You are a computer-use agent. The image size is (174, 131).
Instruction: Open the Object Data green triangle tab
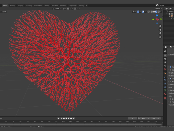pyautogui.click(x=165, y=90)
